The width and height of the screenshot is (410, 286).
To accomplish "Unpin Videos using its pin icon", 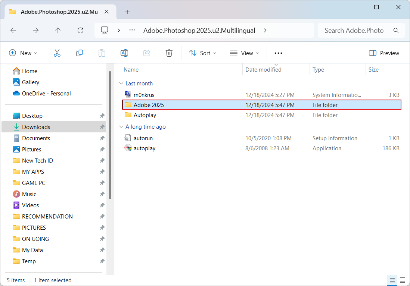I will tap(102, 205).
